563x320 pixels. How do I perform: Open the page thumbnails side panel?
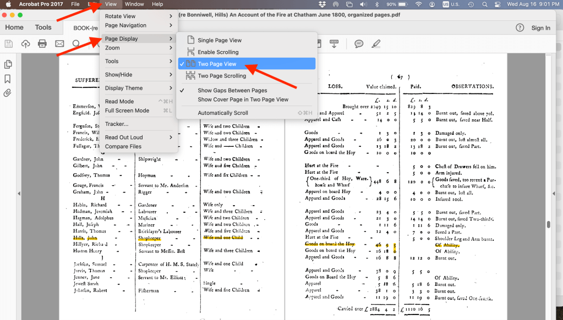(x=8, y=65)
